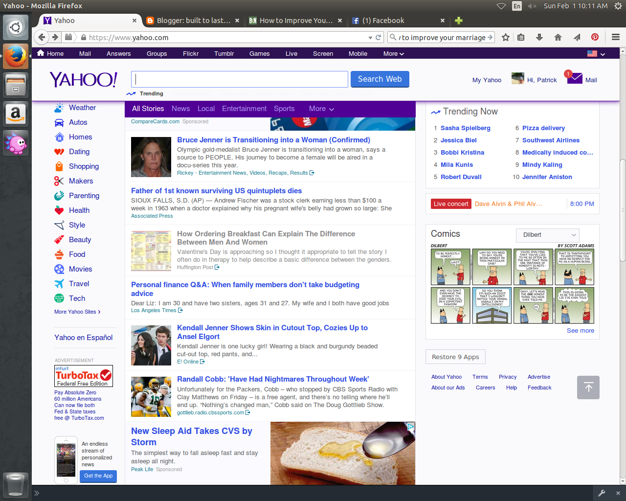Open Yahoo en Español link
This screenshot has height=501, width=626.
[84, 338]
